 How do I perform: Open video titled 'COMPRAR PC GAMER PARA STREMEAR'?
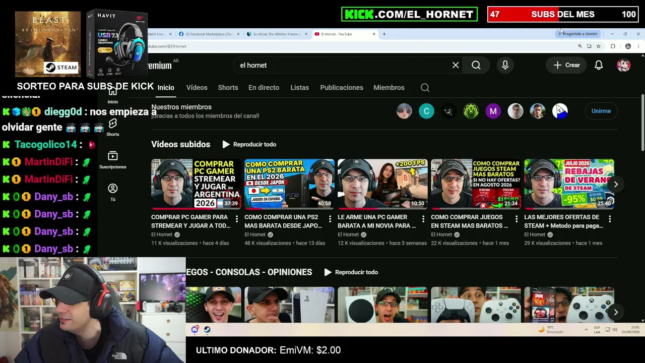(x=191, y=221)
